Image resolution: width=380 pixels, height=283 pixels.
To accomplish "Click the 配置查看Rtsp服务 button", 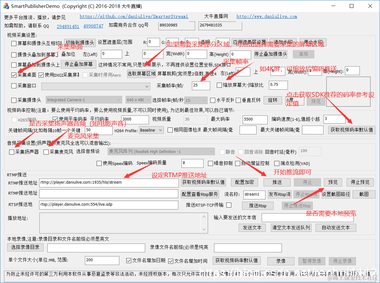I will (x=200, y=194).
